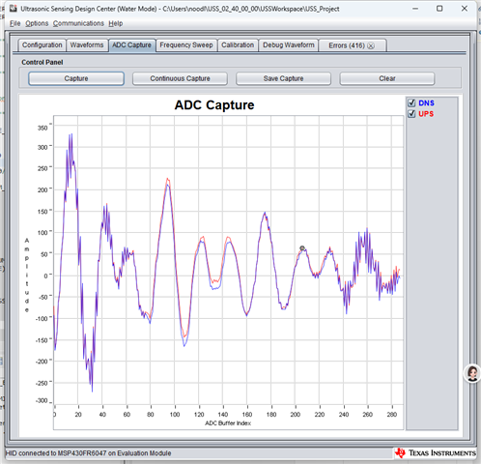
Task: Uncheck the DNS trace checkbox
Action: pyautogui.click(x=411, y=102)
